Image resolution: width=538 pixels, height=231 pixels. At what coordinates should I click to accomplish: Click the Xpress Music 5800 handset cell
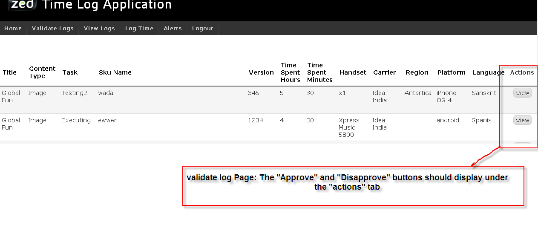tap(349, 127)
